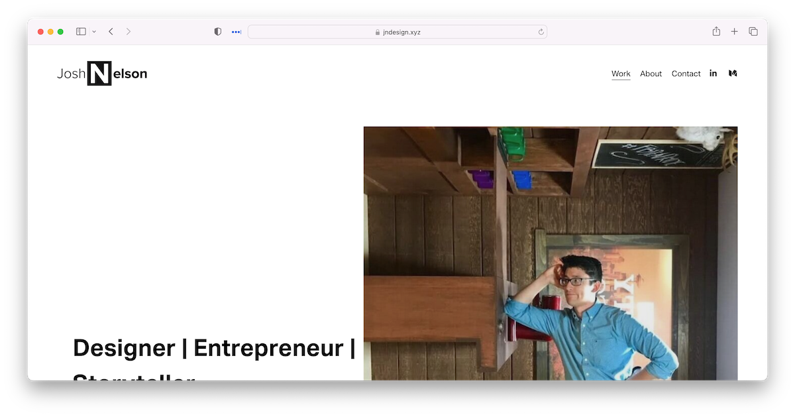Open the privacy report shield icon
795x417 pixels.
point(217,32)
